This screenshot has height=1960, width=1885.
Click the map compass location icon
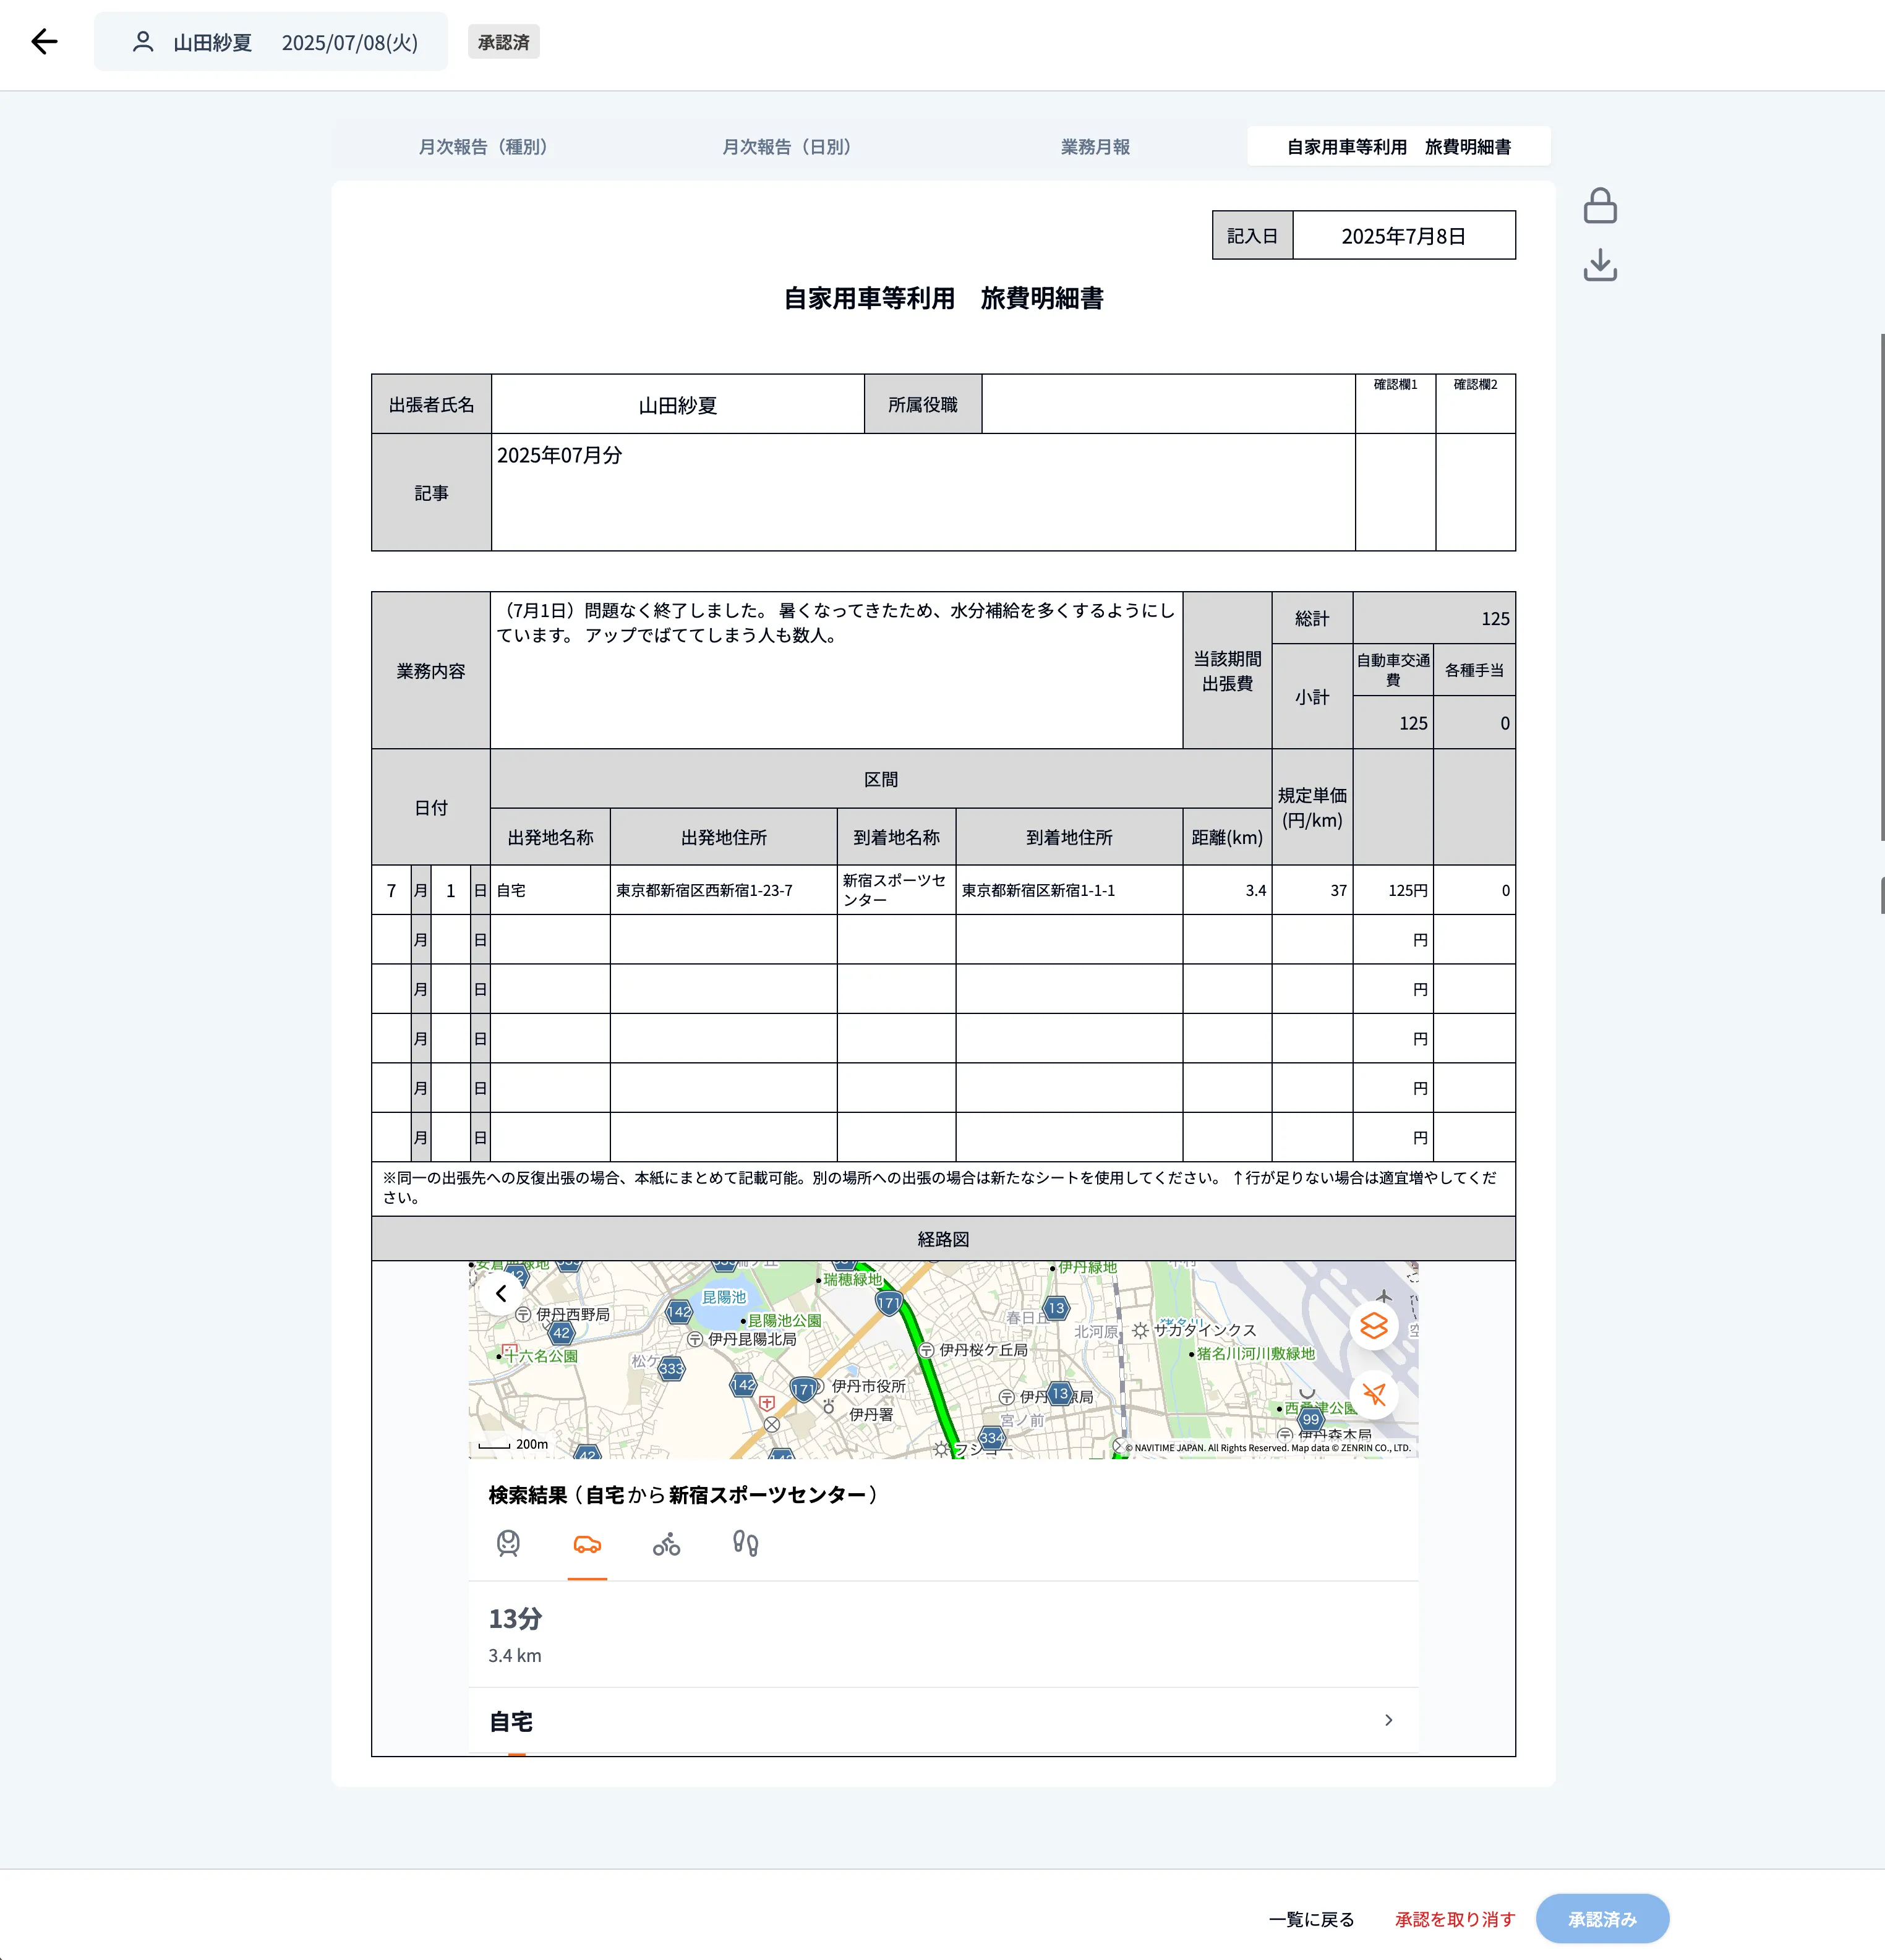pyautogui.click(x=1373, y=1394)
